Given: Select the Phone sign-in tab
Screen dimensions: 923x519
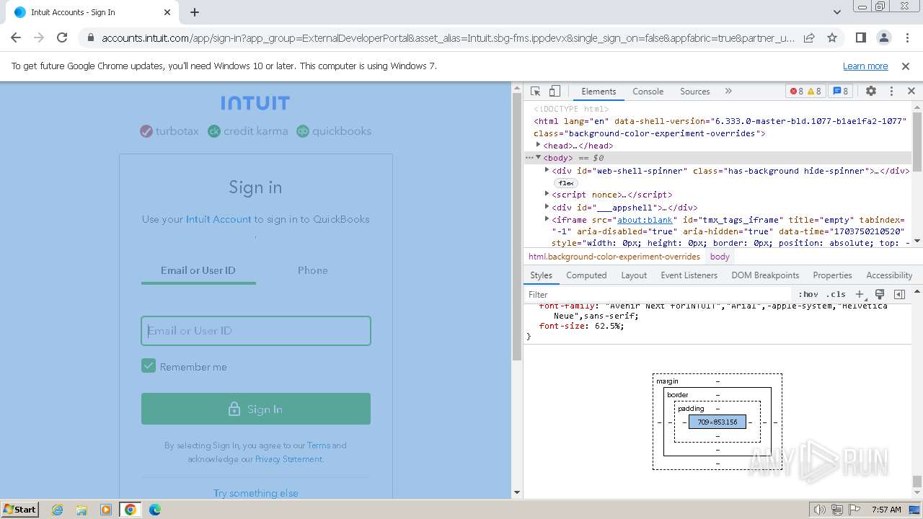Looking at the screenshot, I should (313, 270).
